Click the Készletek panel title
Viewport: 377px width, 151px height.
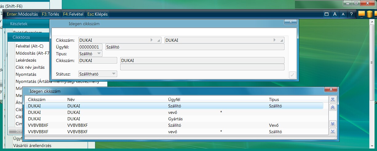[x=19, y=24]
